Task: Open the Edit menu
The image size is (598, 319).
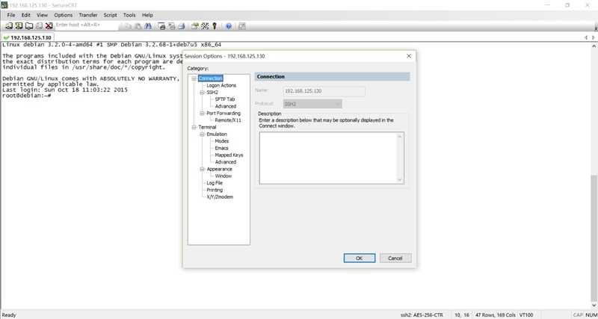Action: pos(25,15)
